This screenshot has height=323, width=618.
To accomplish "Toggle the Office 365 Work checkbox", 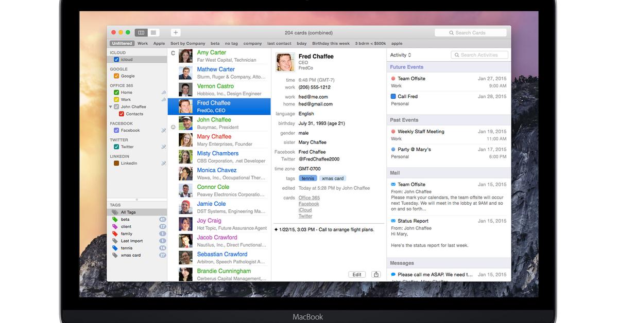I will 116,100.
